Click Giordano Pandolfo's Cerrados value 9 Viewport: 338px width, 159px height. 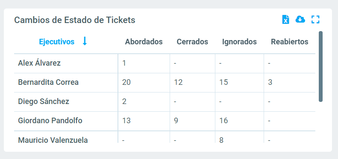pyautogui.click(x=176, y=121)
